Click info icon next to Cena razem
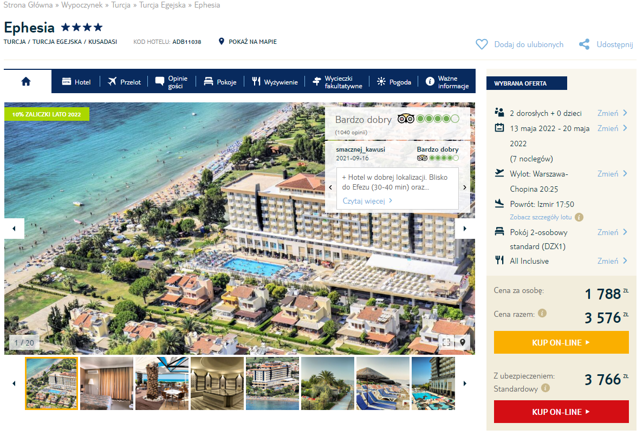Image resolution: width=643 pixels, height=436 pixels. tap(542, 314)
